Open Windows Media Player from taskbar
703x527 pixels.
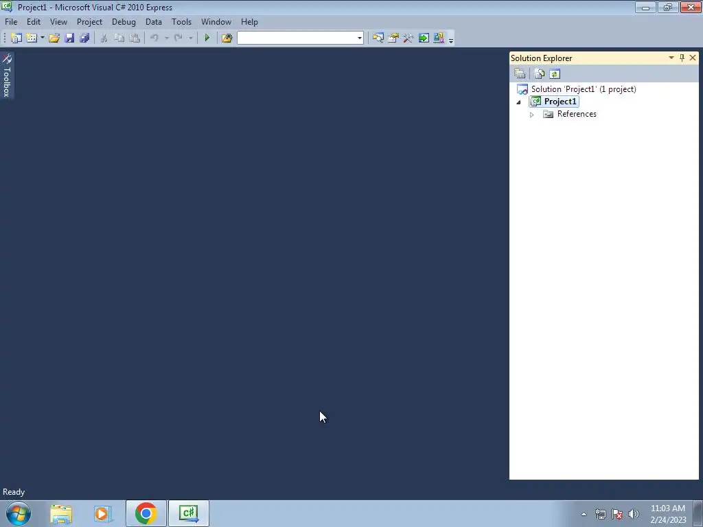[103, 513]
